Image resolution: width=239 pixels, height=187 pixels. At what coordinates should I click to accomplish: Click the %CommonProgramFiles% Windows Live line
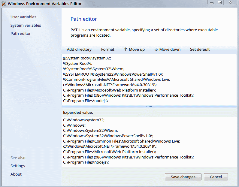(116, 80)
